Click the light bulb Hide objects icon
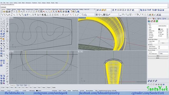The width and height of the screenshot is (169, 95). 54,12
